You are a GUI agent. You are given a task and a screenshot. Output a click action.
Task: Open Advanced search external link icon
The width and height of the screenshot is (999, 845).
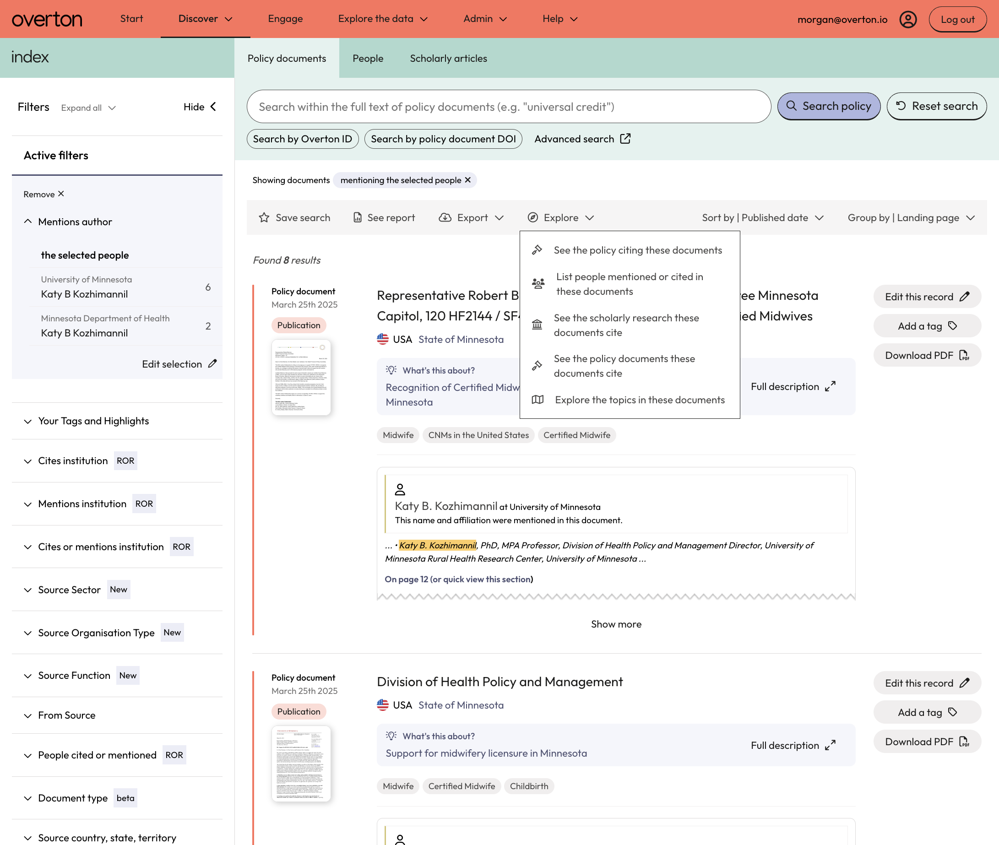coord(625,138)
